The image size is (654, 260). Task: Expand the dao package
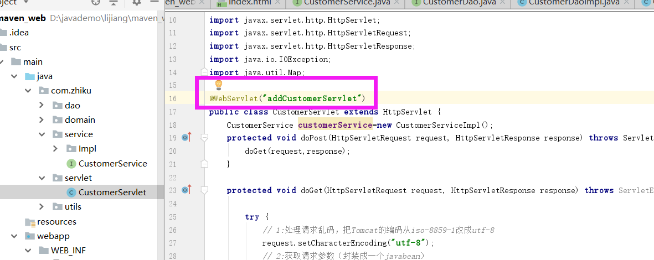(42, 106)
